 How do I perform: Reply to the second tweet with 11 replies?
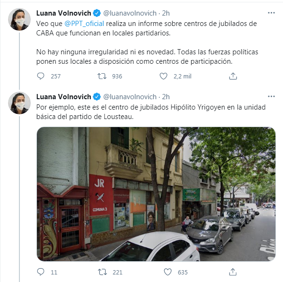pyautogui.click(x=41, y=272)
